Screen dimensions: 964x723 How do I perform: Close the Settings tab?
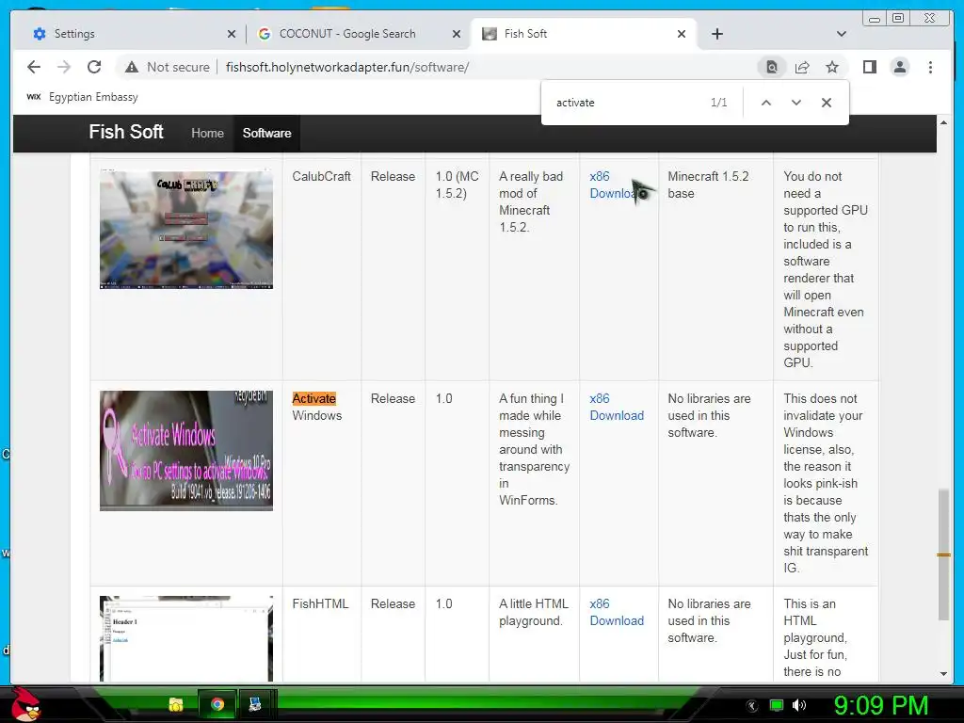pyautogui.click(x=232, y=34)
